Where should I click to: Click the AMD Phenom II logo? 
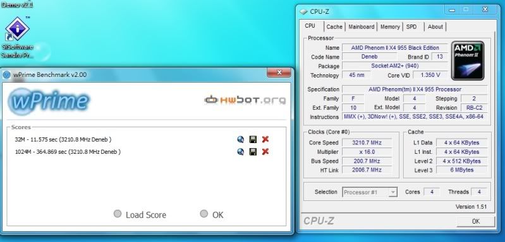click(x=468, y=60)
